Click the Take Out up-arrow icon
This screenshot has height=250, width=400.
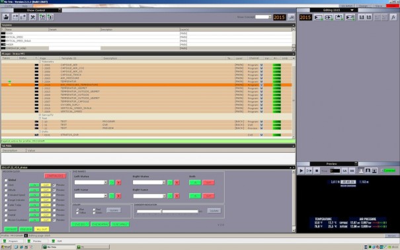(339, 17)
